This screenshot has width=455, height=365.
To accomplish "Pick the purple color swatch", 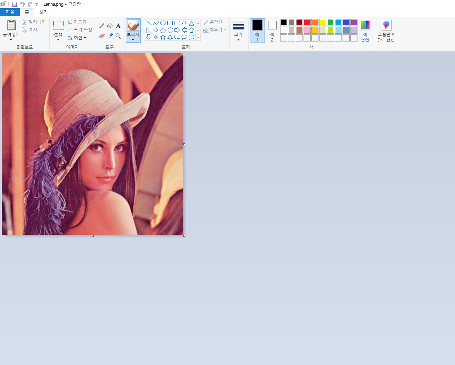I will (354, 22).
